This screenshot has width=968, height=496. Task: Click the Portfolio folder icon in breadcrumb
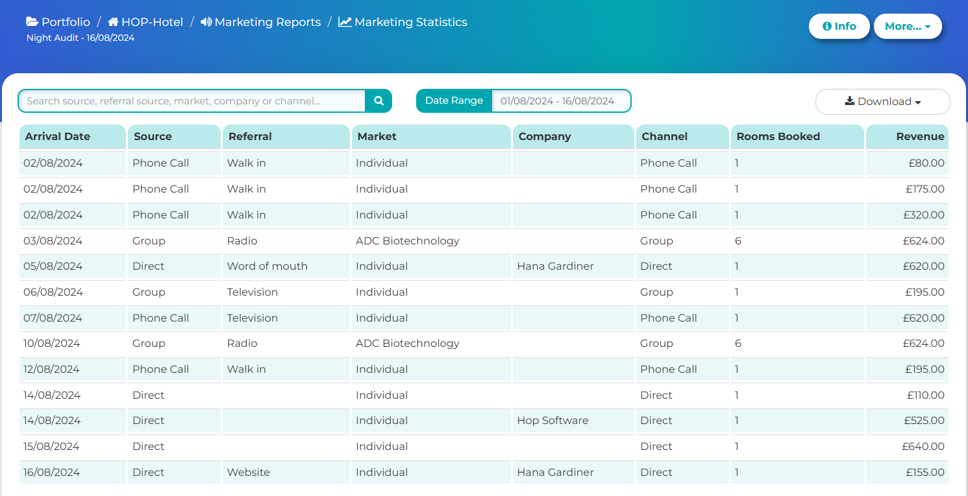click(x=32, y=22)
